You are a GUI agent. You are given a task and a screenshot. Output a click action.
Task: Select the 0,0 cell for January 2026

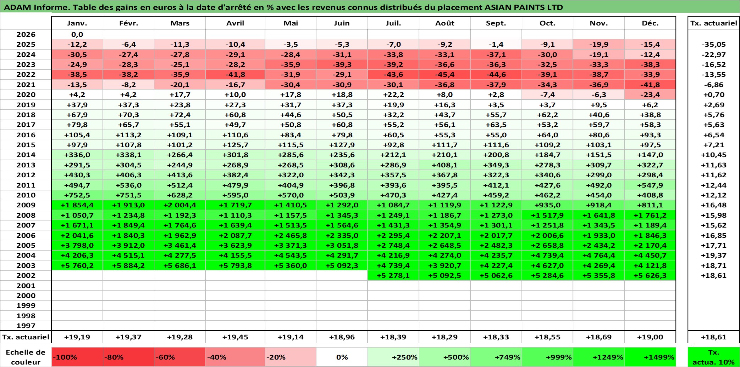(77, 34)
